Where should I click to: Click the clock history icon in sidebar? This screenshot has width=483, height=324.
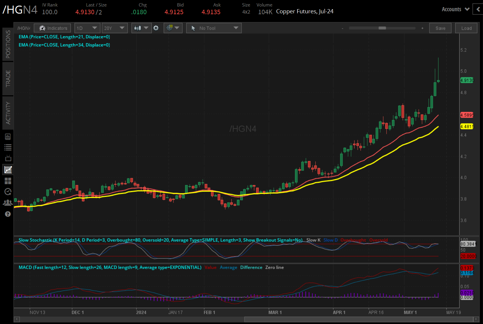[8, 192]
